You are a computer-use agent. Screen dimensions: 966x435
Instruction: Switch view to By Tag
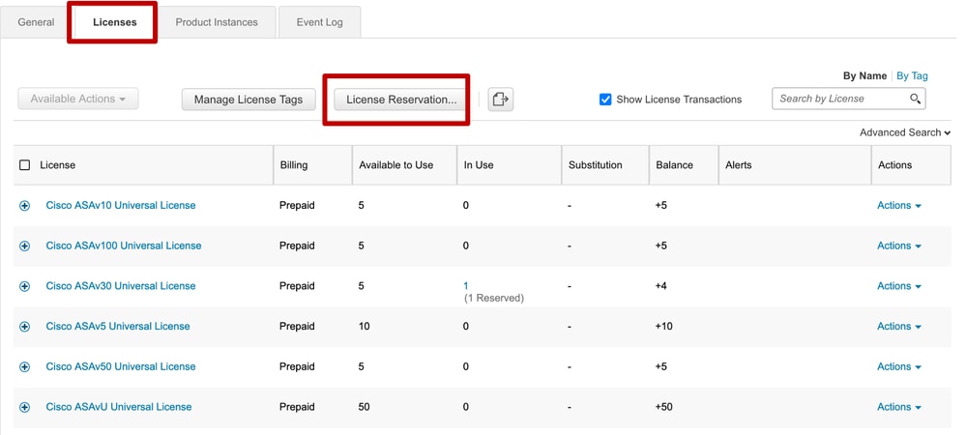tap(912, 75)
